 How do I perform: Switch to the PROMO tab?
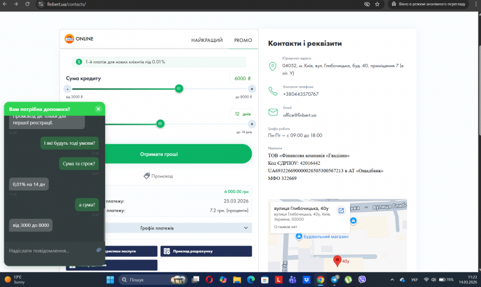[x=243, y=40]
